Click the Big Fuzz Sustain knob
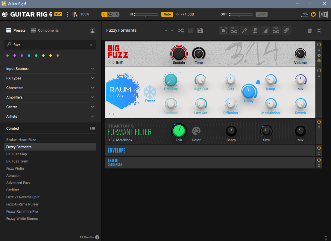Screen dimensions: 331x241 click(179, 53)
